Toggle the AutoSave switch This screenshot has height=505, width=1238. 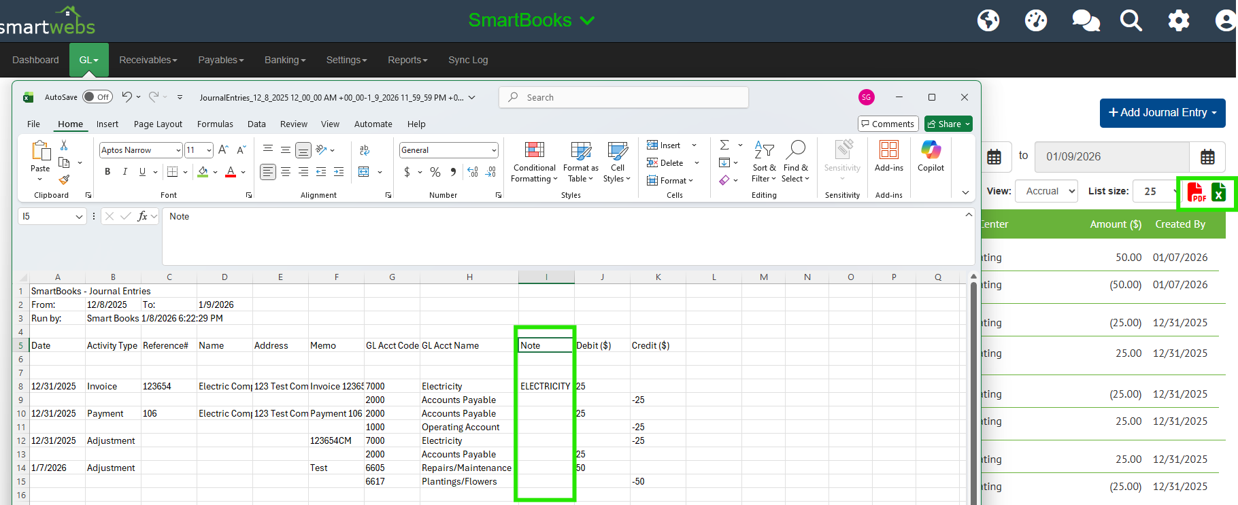[98, 97]
